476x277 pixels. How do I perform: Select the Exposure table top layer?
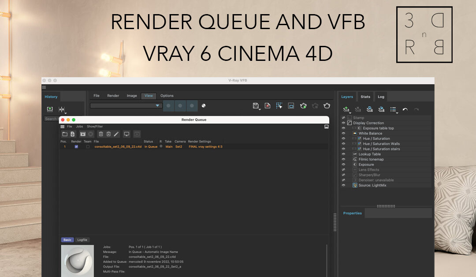coord(378,128)
